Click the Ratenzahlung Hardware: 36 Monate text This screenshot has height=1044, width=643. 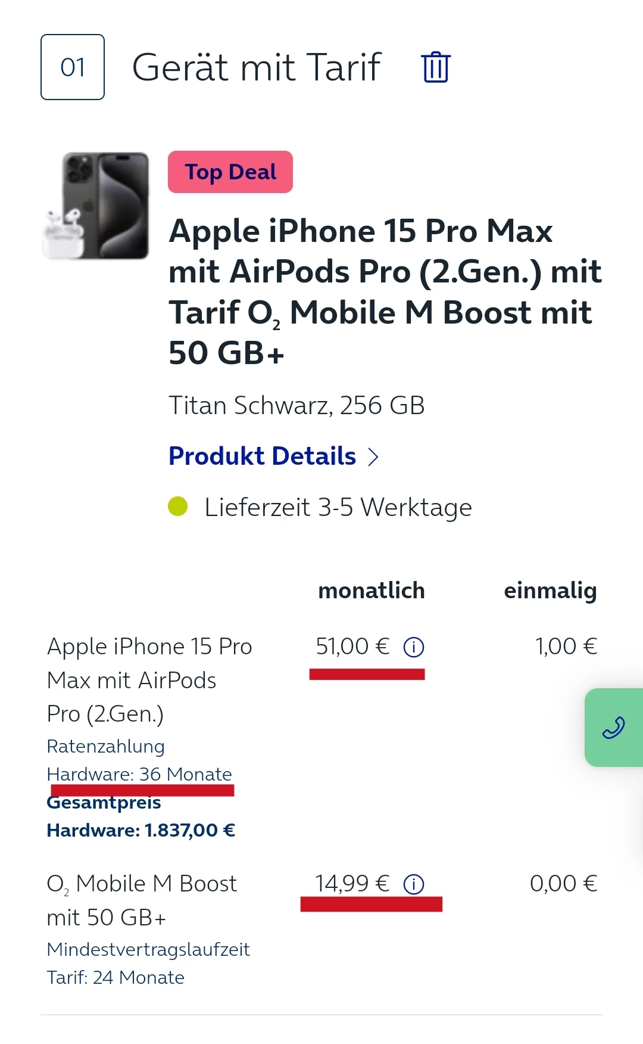139,760
